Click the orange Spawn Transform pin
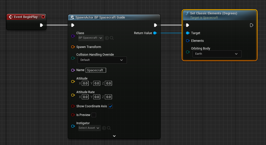Screen dimensions: 266x145 (x=73, y=47)
